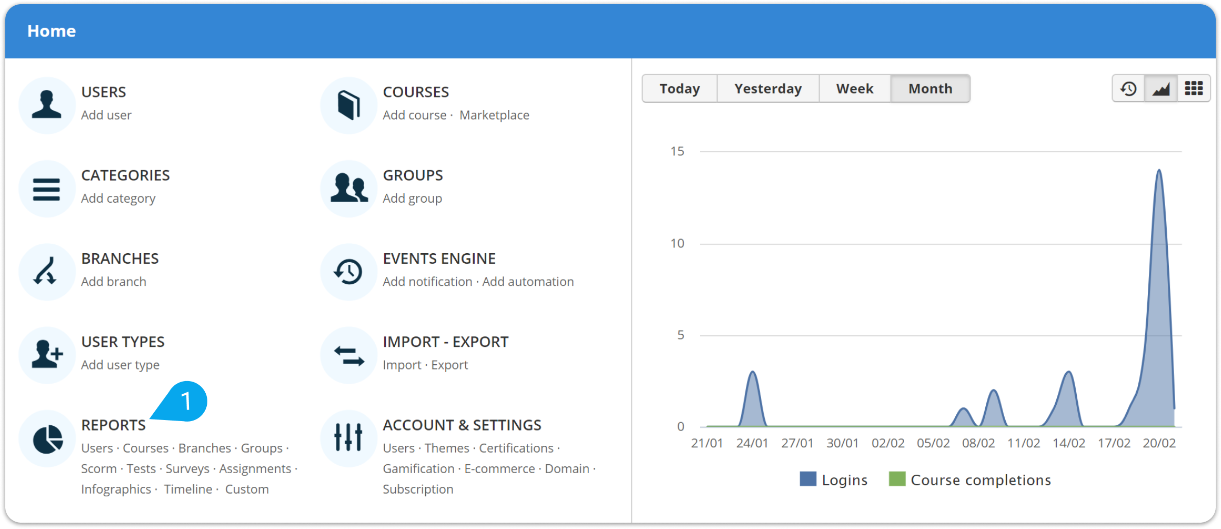Click the Import-Export arrows icon

(348, 355)
